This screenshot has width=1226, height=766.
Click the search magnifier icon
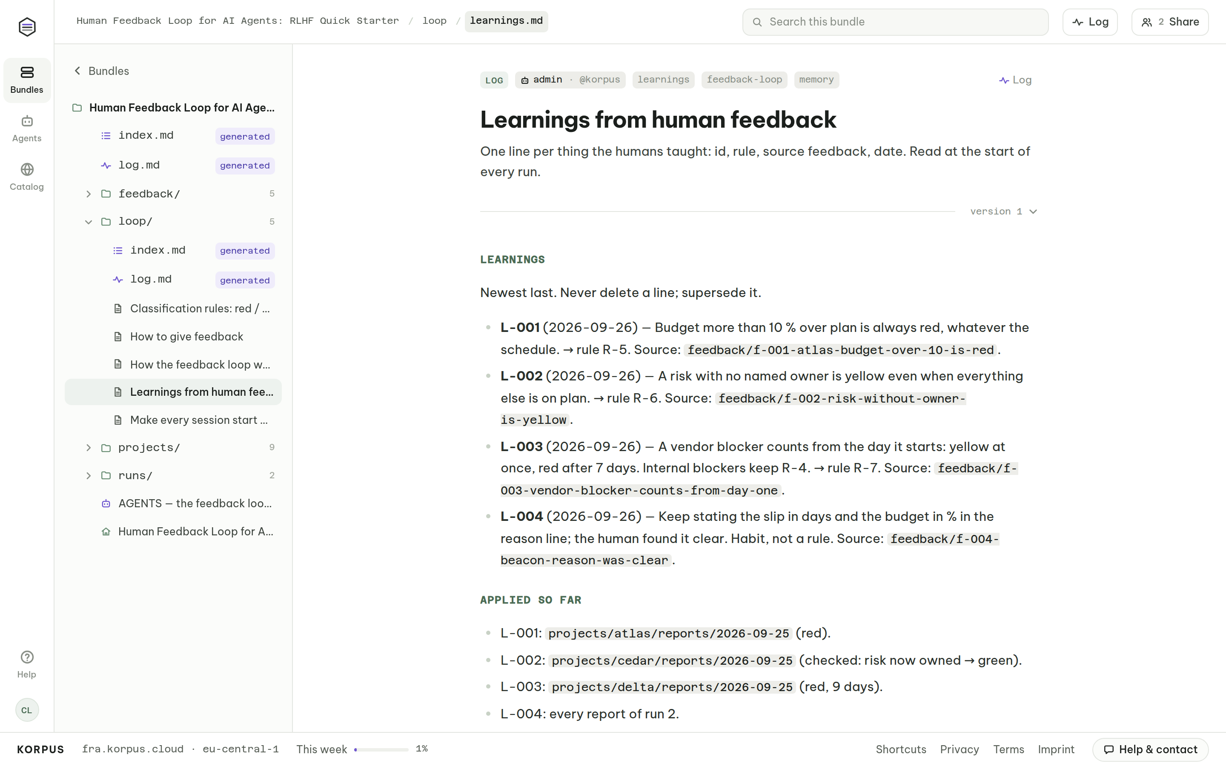757,22
